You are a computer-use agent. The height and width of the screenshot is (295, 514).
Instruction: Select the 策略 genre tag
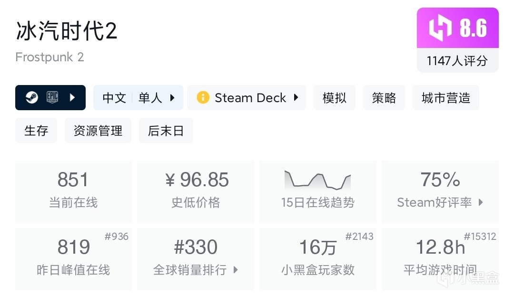point(384,98)
